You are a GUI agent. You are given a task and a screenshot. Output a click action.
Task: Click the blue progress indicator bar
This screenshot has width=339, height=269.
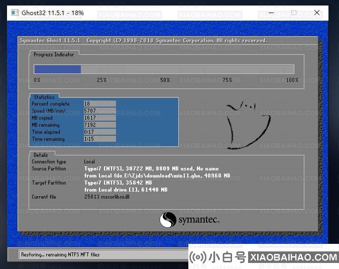click(x=57, y=69)
